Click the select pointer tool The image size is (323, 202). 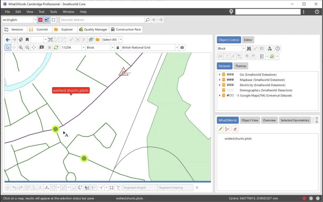point(8,47)
